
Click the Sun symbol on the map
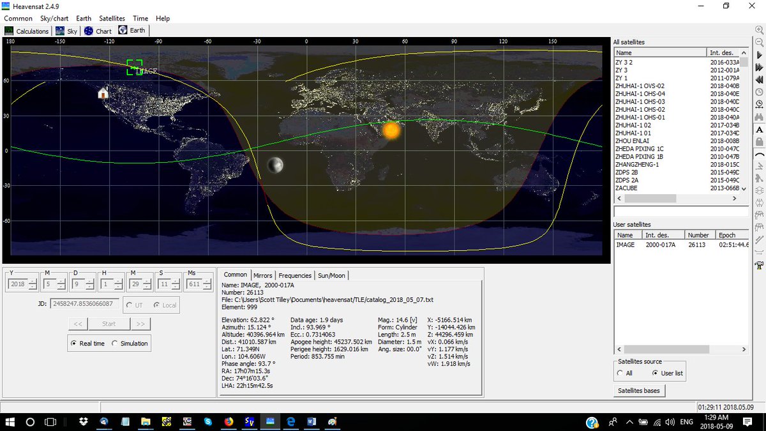391,130
